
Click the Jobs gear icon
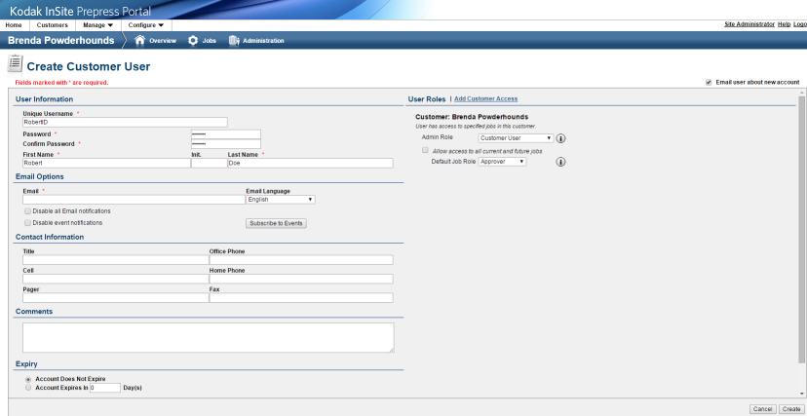tap(193, 40)
